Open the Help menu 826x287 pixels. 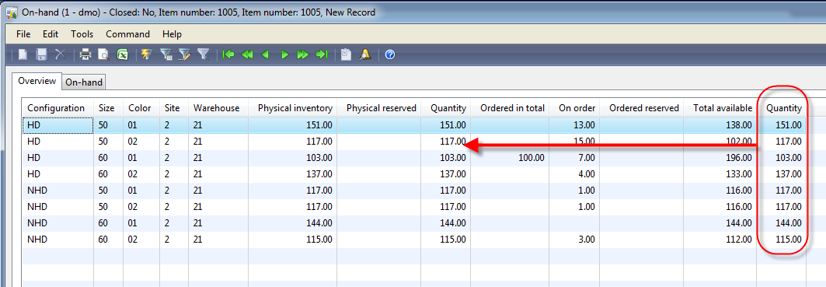point(172,34)
